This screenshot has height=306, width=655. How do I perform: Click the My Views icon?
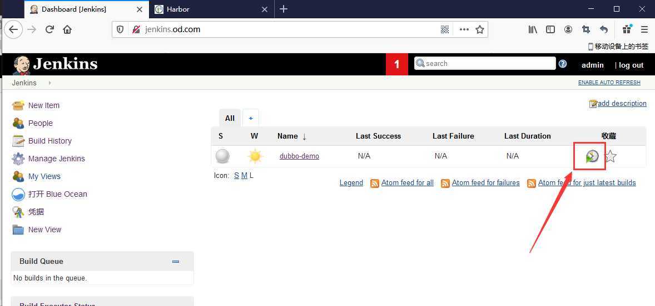coord(18,176)
